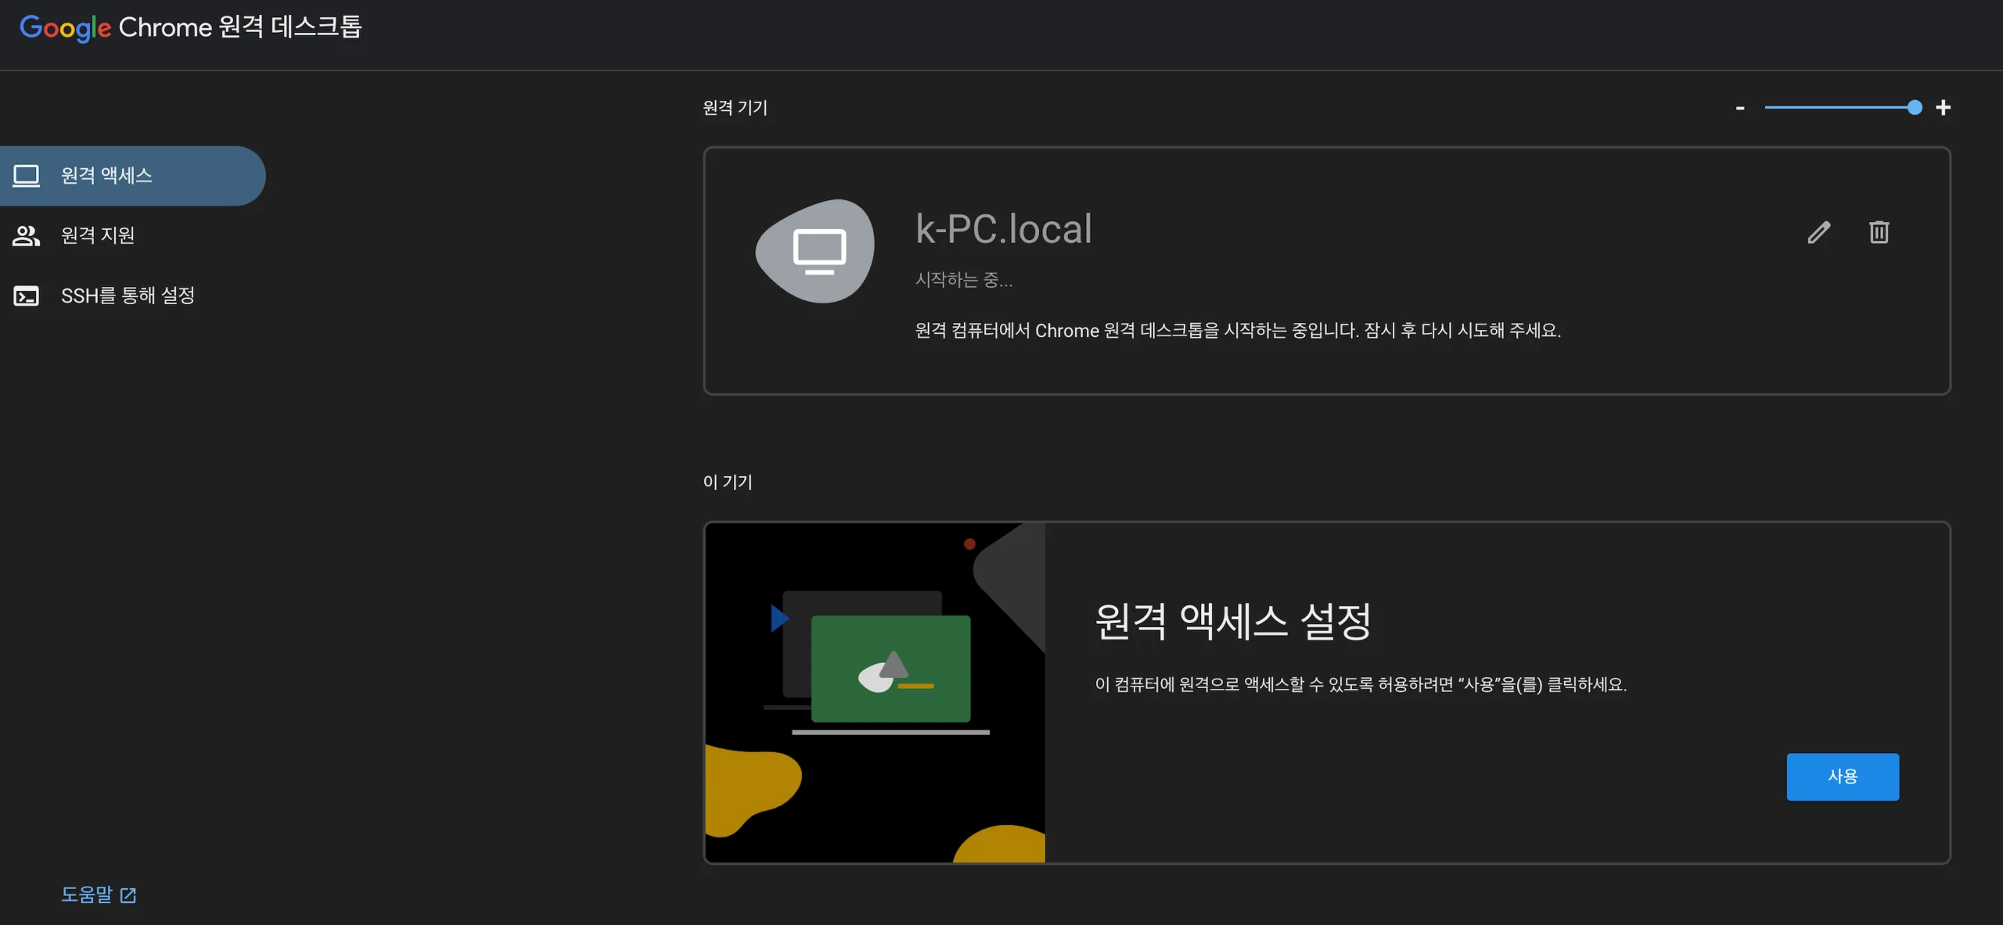Delete k-PC.local with the trash icon
The height and width of the screenshot is (925, 2003).
pyautogui.click(x=1879, y=231)
